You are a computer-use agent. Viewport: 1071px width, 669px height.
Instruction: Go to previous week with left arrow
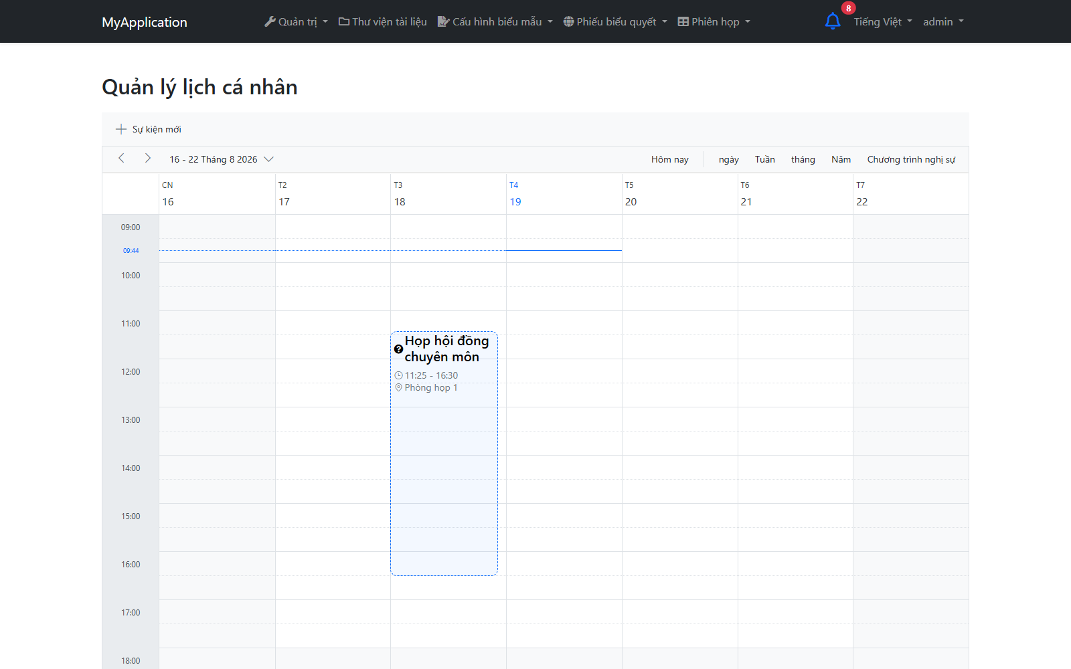pos(121,159)
